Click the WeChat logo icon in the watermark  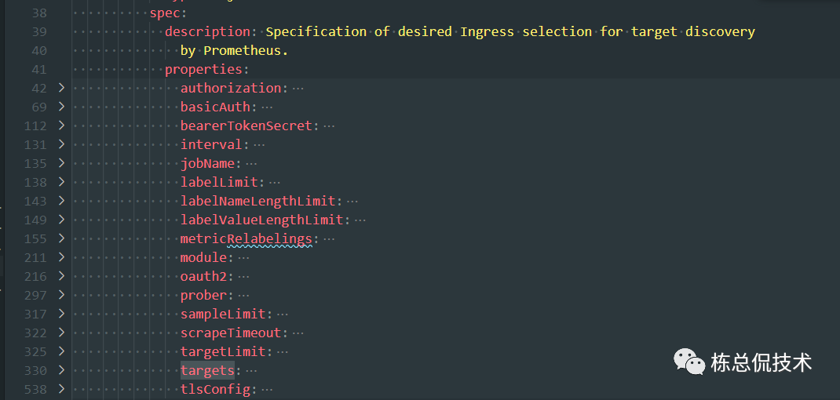click(688, 362)
